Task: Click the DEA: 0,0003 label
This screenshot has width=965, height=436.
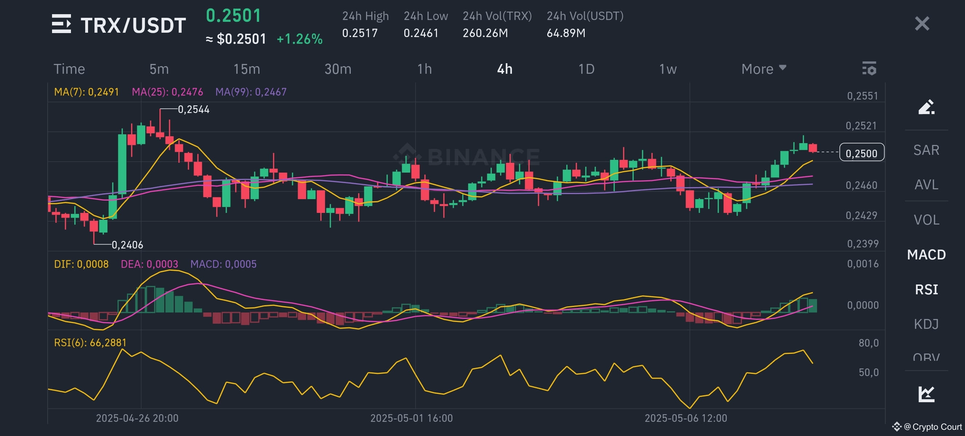Action: tap(149, 264)
